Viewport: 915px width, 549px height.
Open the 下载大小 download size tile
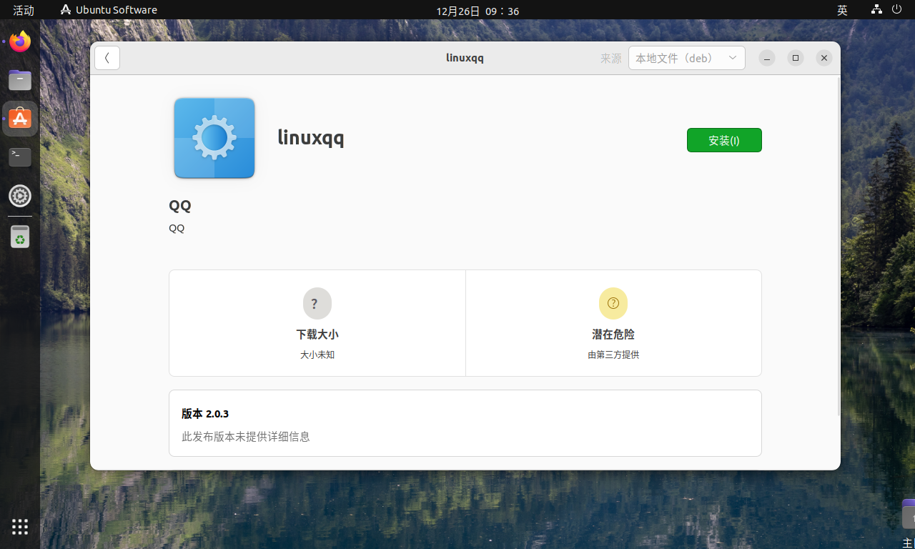tap(317, 323)
